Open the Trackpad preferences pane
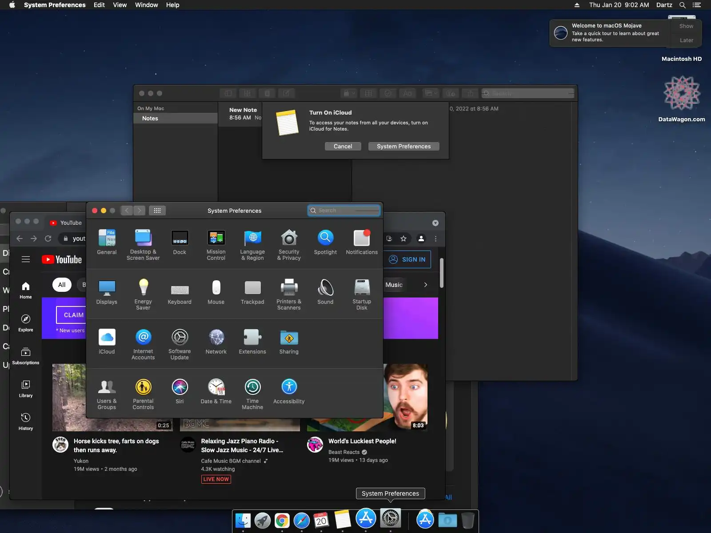 pos(252,292)
